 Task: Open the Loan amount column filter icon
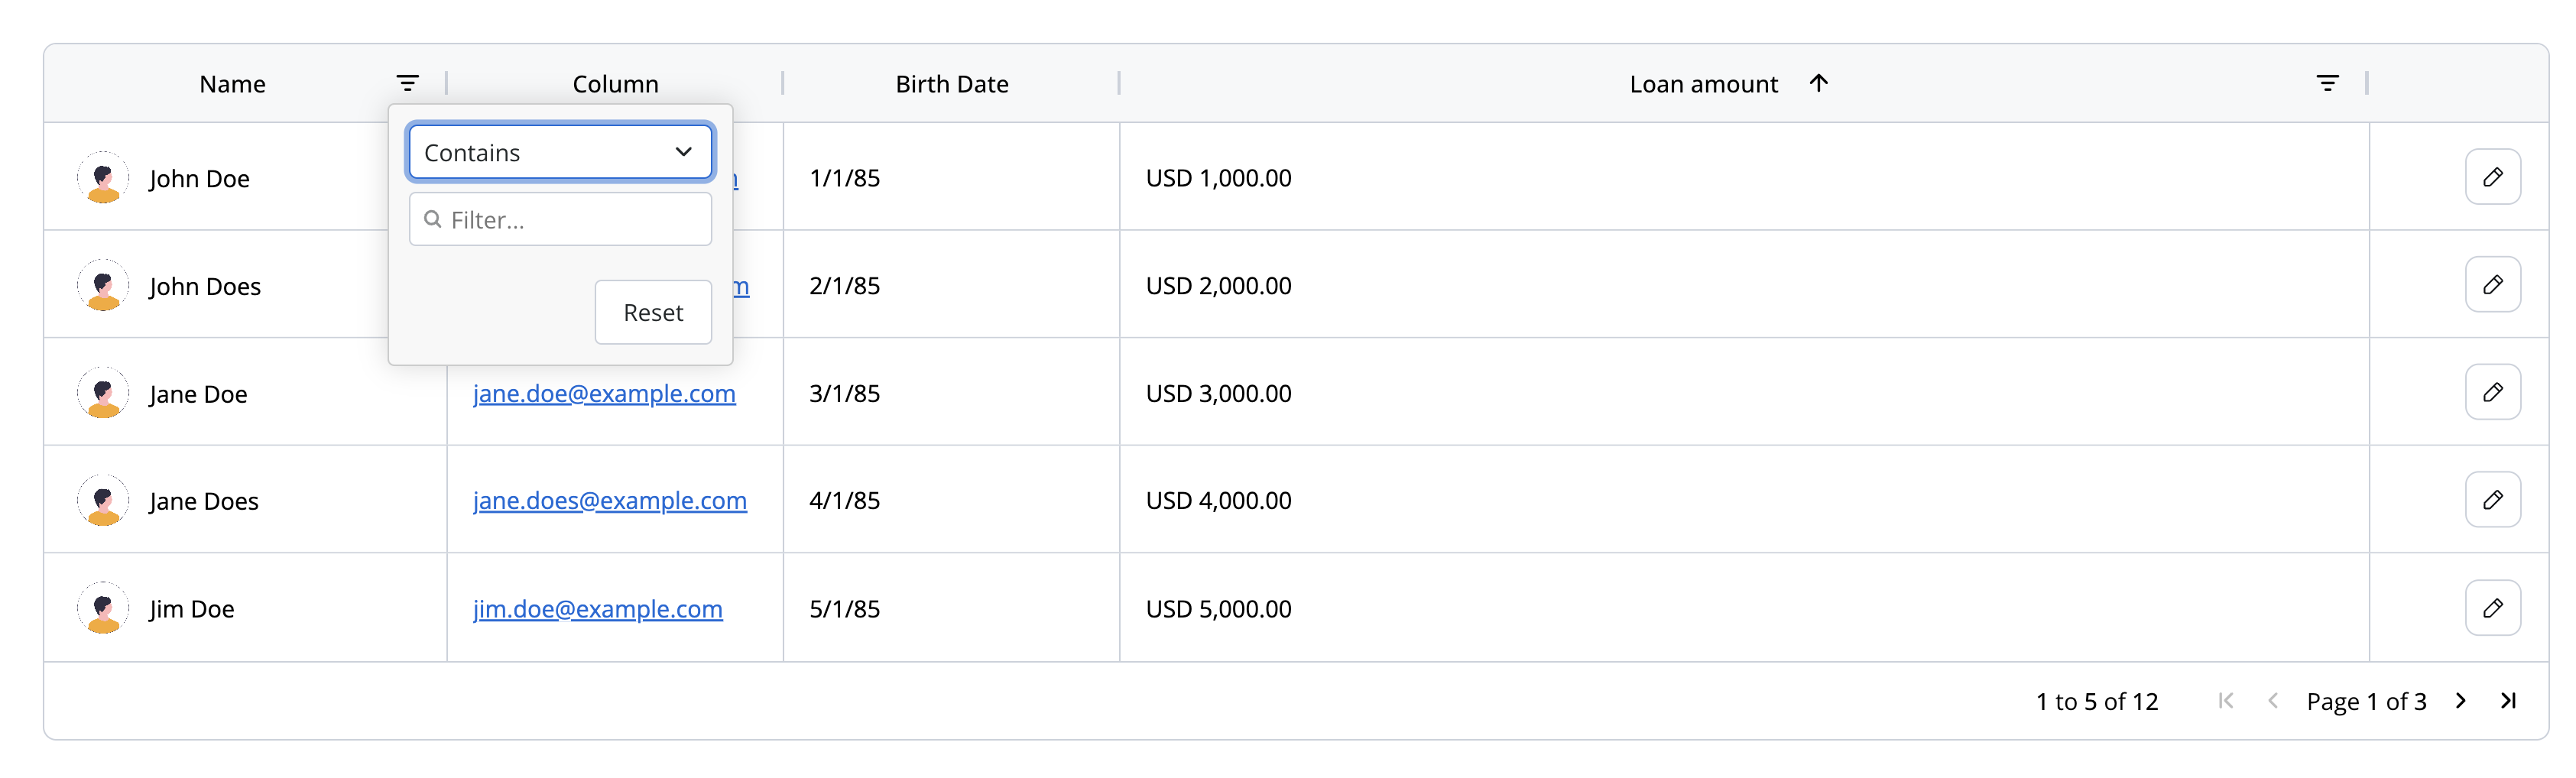pos(2327,83)
